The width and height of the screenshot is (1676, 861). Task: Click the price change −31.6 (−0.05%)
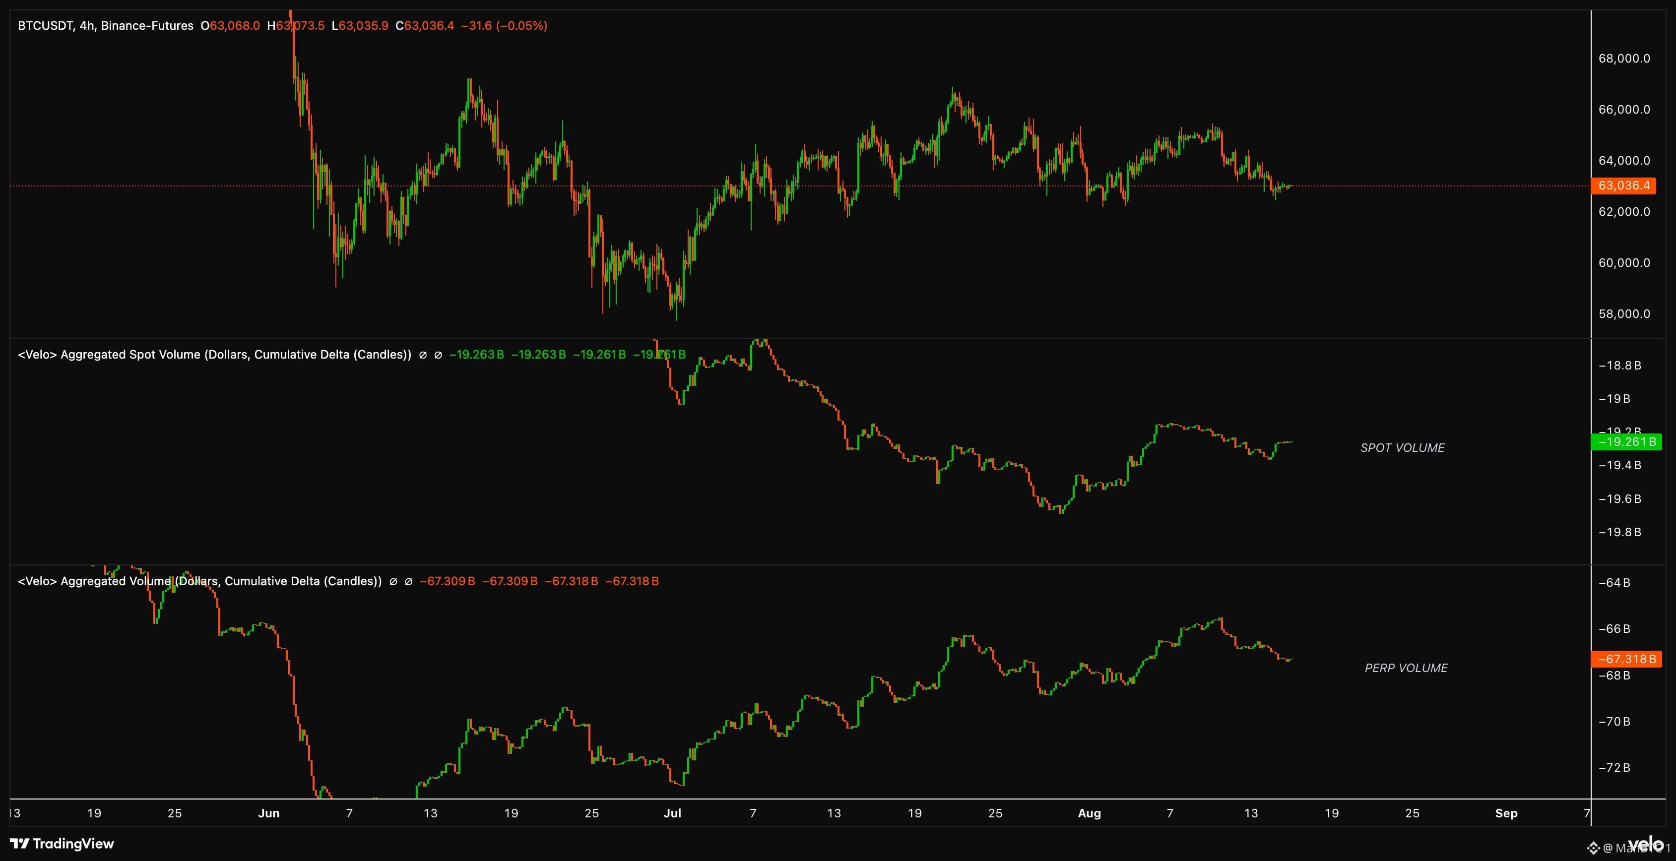tap(504, 26)
